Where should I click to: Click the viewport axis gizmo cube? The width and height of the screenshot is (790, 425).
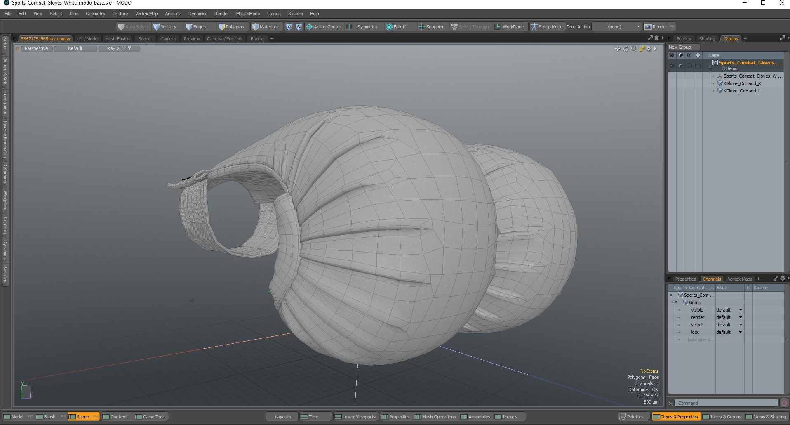(26, 392)
